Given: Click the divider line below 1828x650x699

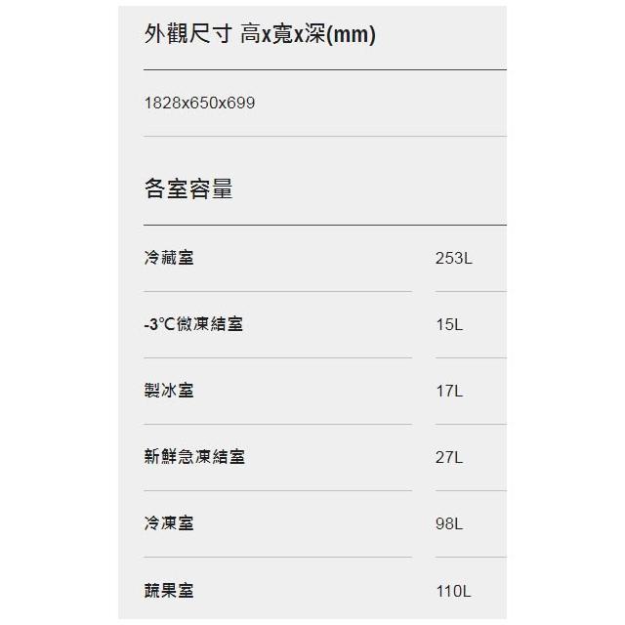Looking at the screenshot, I should click(324, 136).
